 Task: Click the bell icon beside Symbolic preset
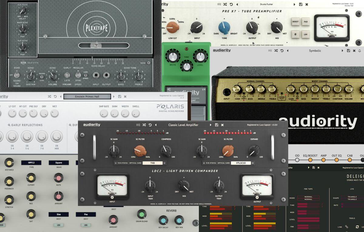(x=360, y=51)
